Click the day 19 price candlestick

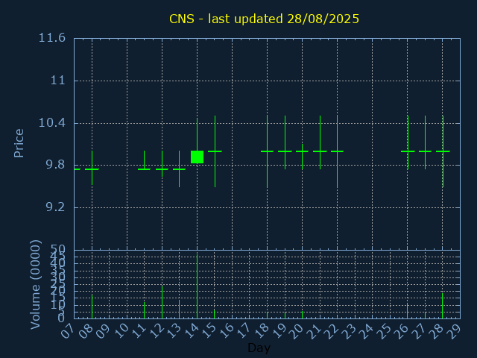coord(285,142)
